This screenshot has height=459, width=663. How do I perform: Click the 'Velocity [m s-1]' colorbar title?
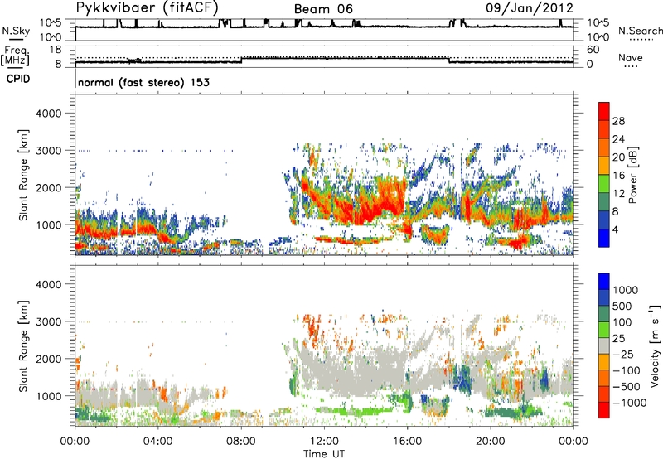tap(655, 345)
